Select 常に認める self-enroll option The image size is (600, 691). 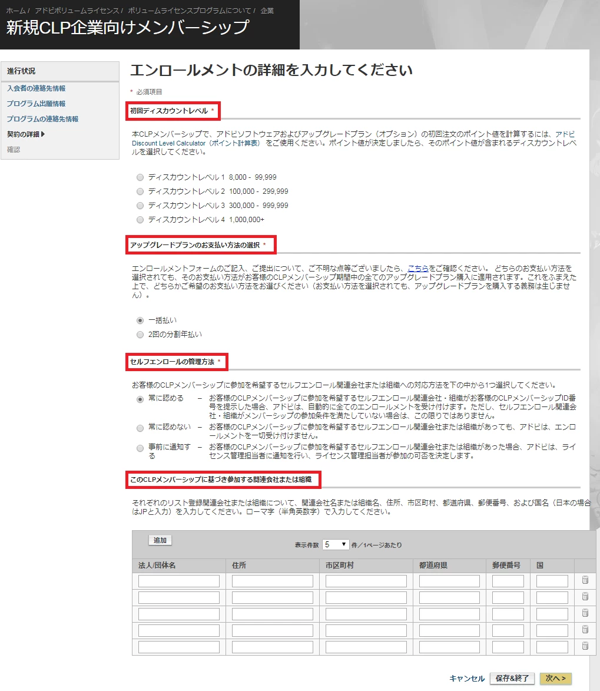click(140, 399)
